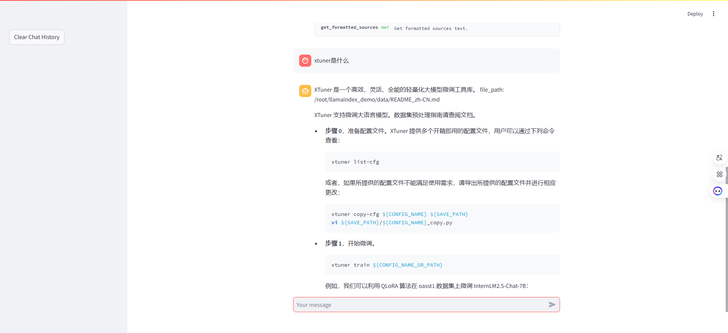Click the translate floating icon

coord(719,158)
